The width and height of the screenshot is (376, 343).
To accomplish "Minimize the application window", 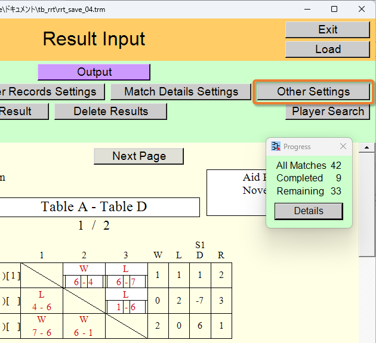I will point(307,10).
